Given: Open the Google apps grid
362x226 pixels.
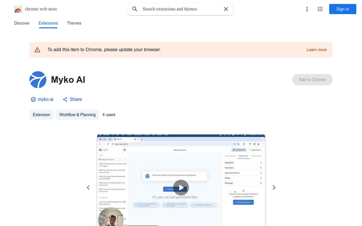Looking at the screenshot, I should [x=320, y=9].
